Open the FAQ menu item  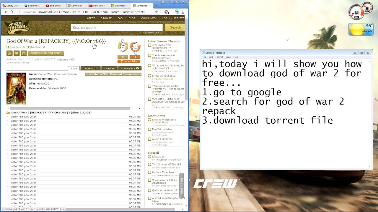coord(120,18)
